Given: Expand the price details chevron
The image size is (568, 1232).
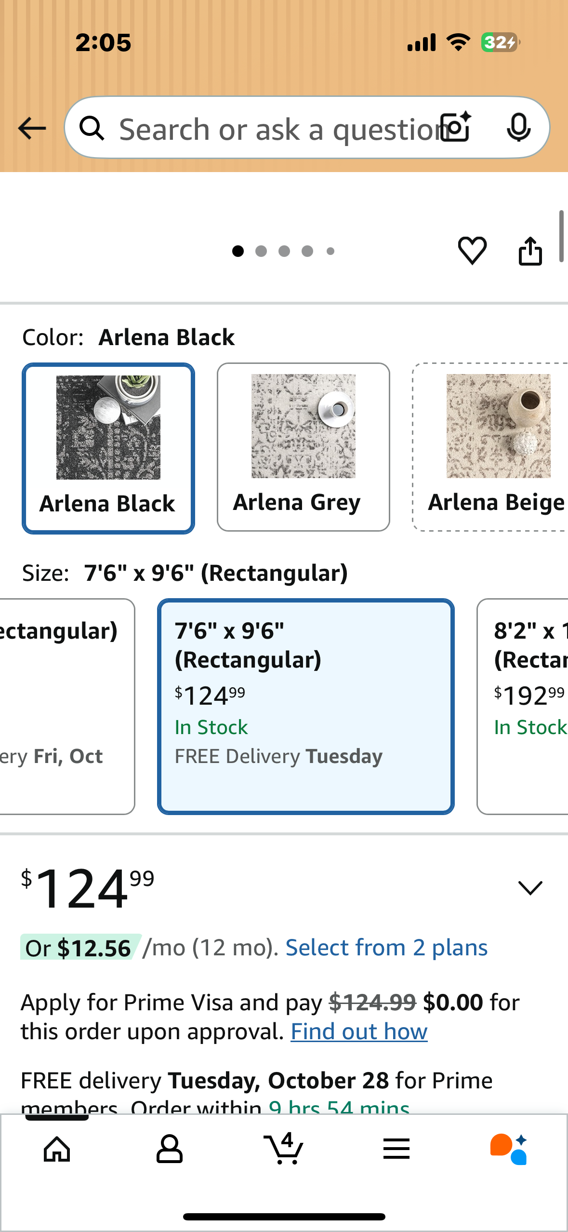Looking at the screenshot, I should tap(530, 888).
